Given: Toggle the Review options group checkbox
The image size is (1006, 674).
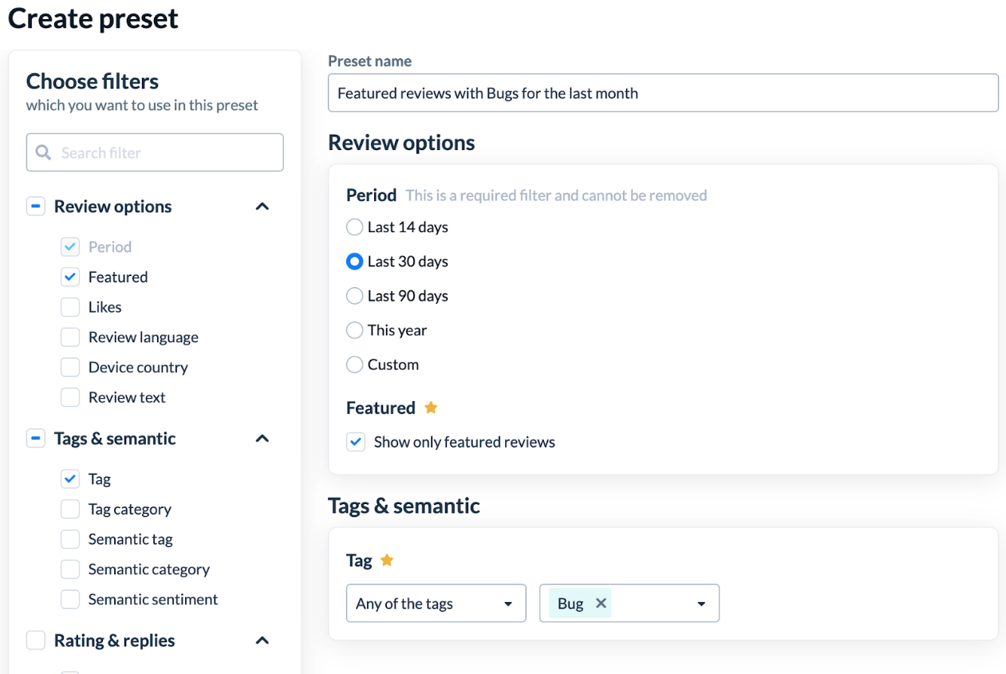Looking at the screenshot, I should pyautogui.click(x=36, y=207).
